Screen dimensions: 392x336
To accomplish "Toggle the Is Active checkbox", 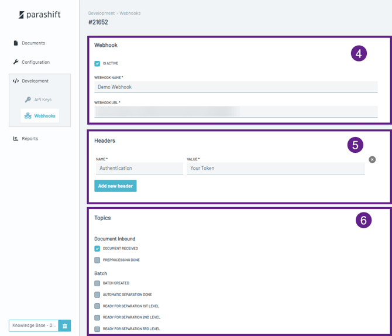I will 97,64.
